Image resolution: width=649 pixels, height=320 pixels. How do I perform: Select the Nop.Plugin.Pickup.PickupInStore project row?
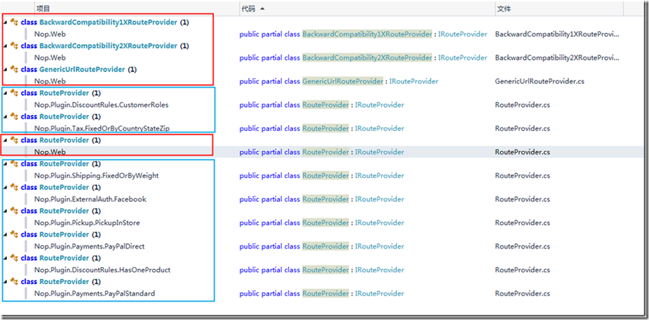(x=87, y=223)
